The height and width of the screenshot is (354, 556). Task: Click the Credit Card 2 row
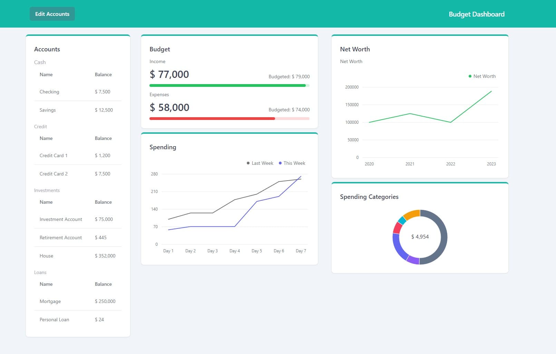(78, 174)
